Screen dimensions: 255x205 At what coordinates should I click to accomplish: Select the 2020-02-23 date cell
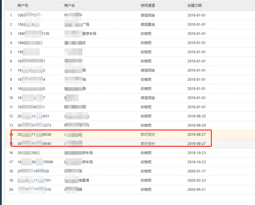tap(196, 180)
